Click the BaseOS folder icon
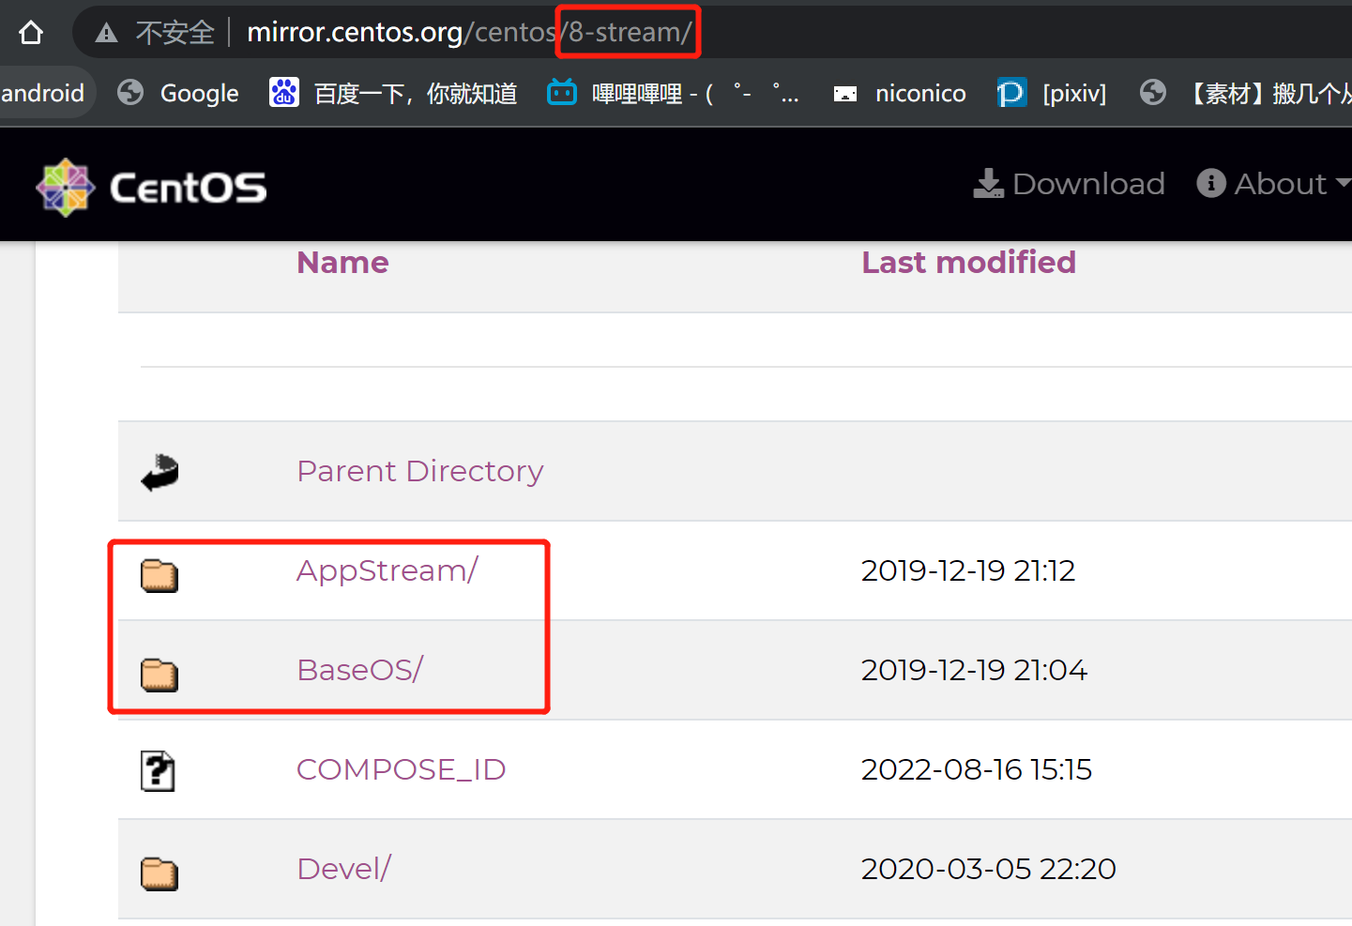 (160, 675)
